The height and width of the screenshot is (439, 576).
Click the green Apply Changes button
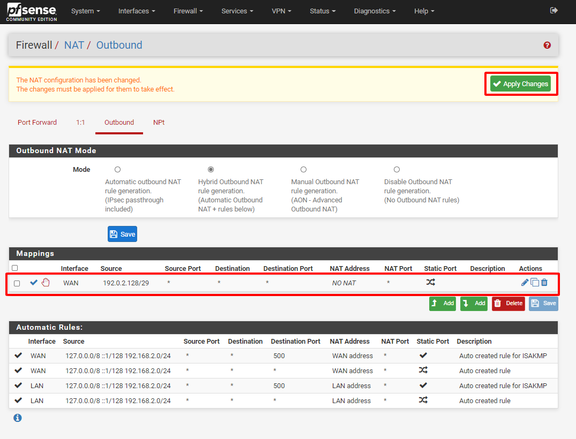click(520, 84)
